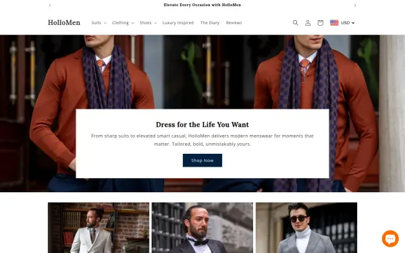The width and height of the screenshot is (405, 253).
Task: Click the 'Dress for the Life You Want' heading
Action: (x=202, y=124)
